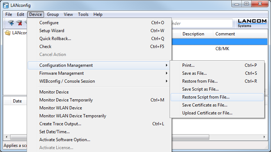Image resolution: width=271 pixels, height=152 pixels.
Task: Select the LANconfig folder icon in tree
Action: tap(8, 33)
